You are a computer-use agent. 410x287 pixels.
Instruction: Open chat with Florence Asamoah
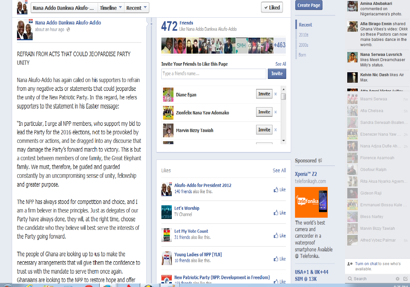[378, 158]
